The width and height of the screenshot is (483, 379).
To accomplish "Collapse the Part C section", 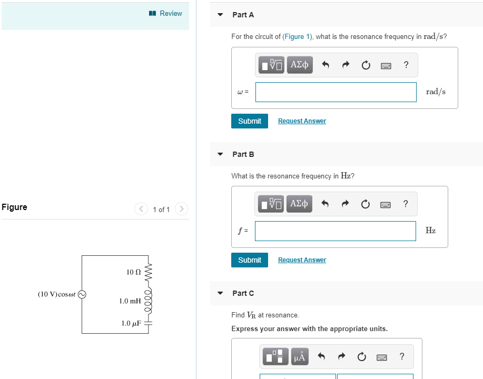I will 220,293.
